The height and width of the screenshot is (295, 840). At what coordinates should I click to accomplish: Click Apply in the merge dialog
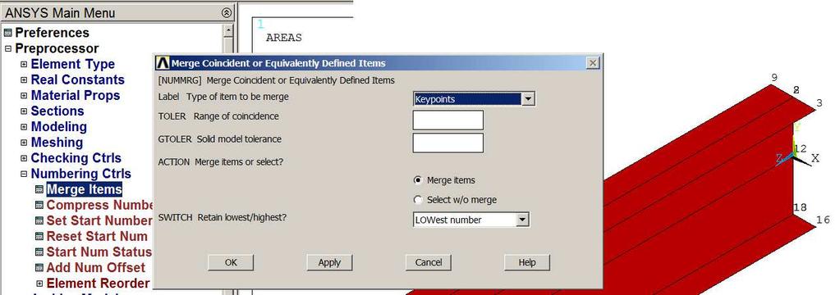[329, 262]
